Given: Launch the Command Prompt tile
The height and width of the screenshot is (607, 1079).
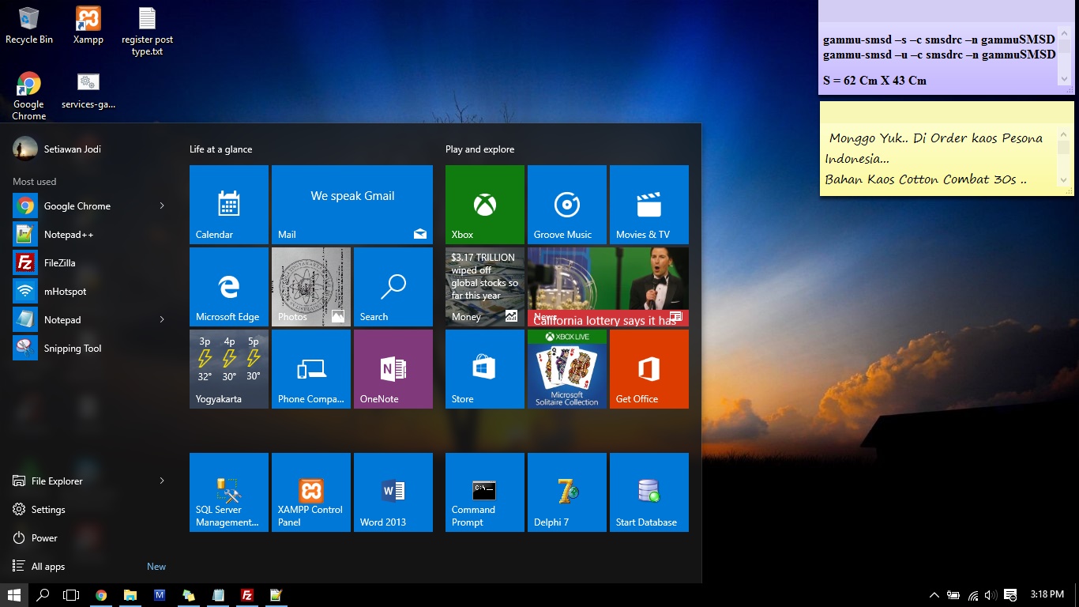Looking at the screenshot, I should [484, 492].
